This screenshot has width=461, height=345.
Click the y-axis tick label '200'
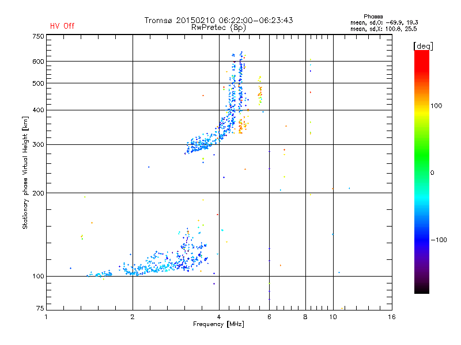38,193
